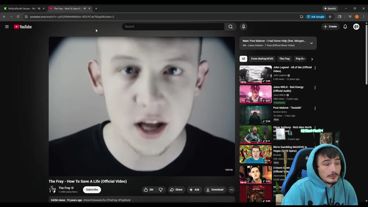Open options for Oliver Anthony video

[x=315, y=127]
